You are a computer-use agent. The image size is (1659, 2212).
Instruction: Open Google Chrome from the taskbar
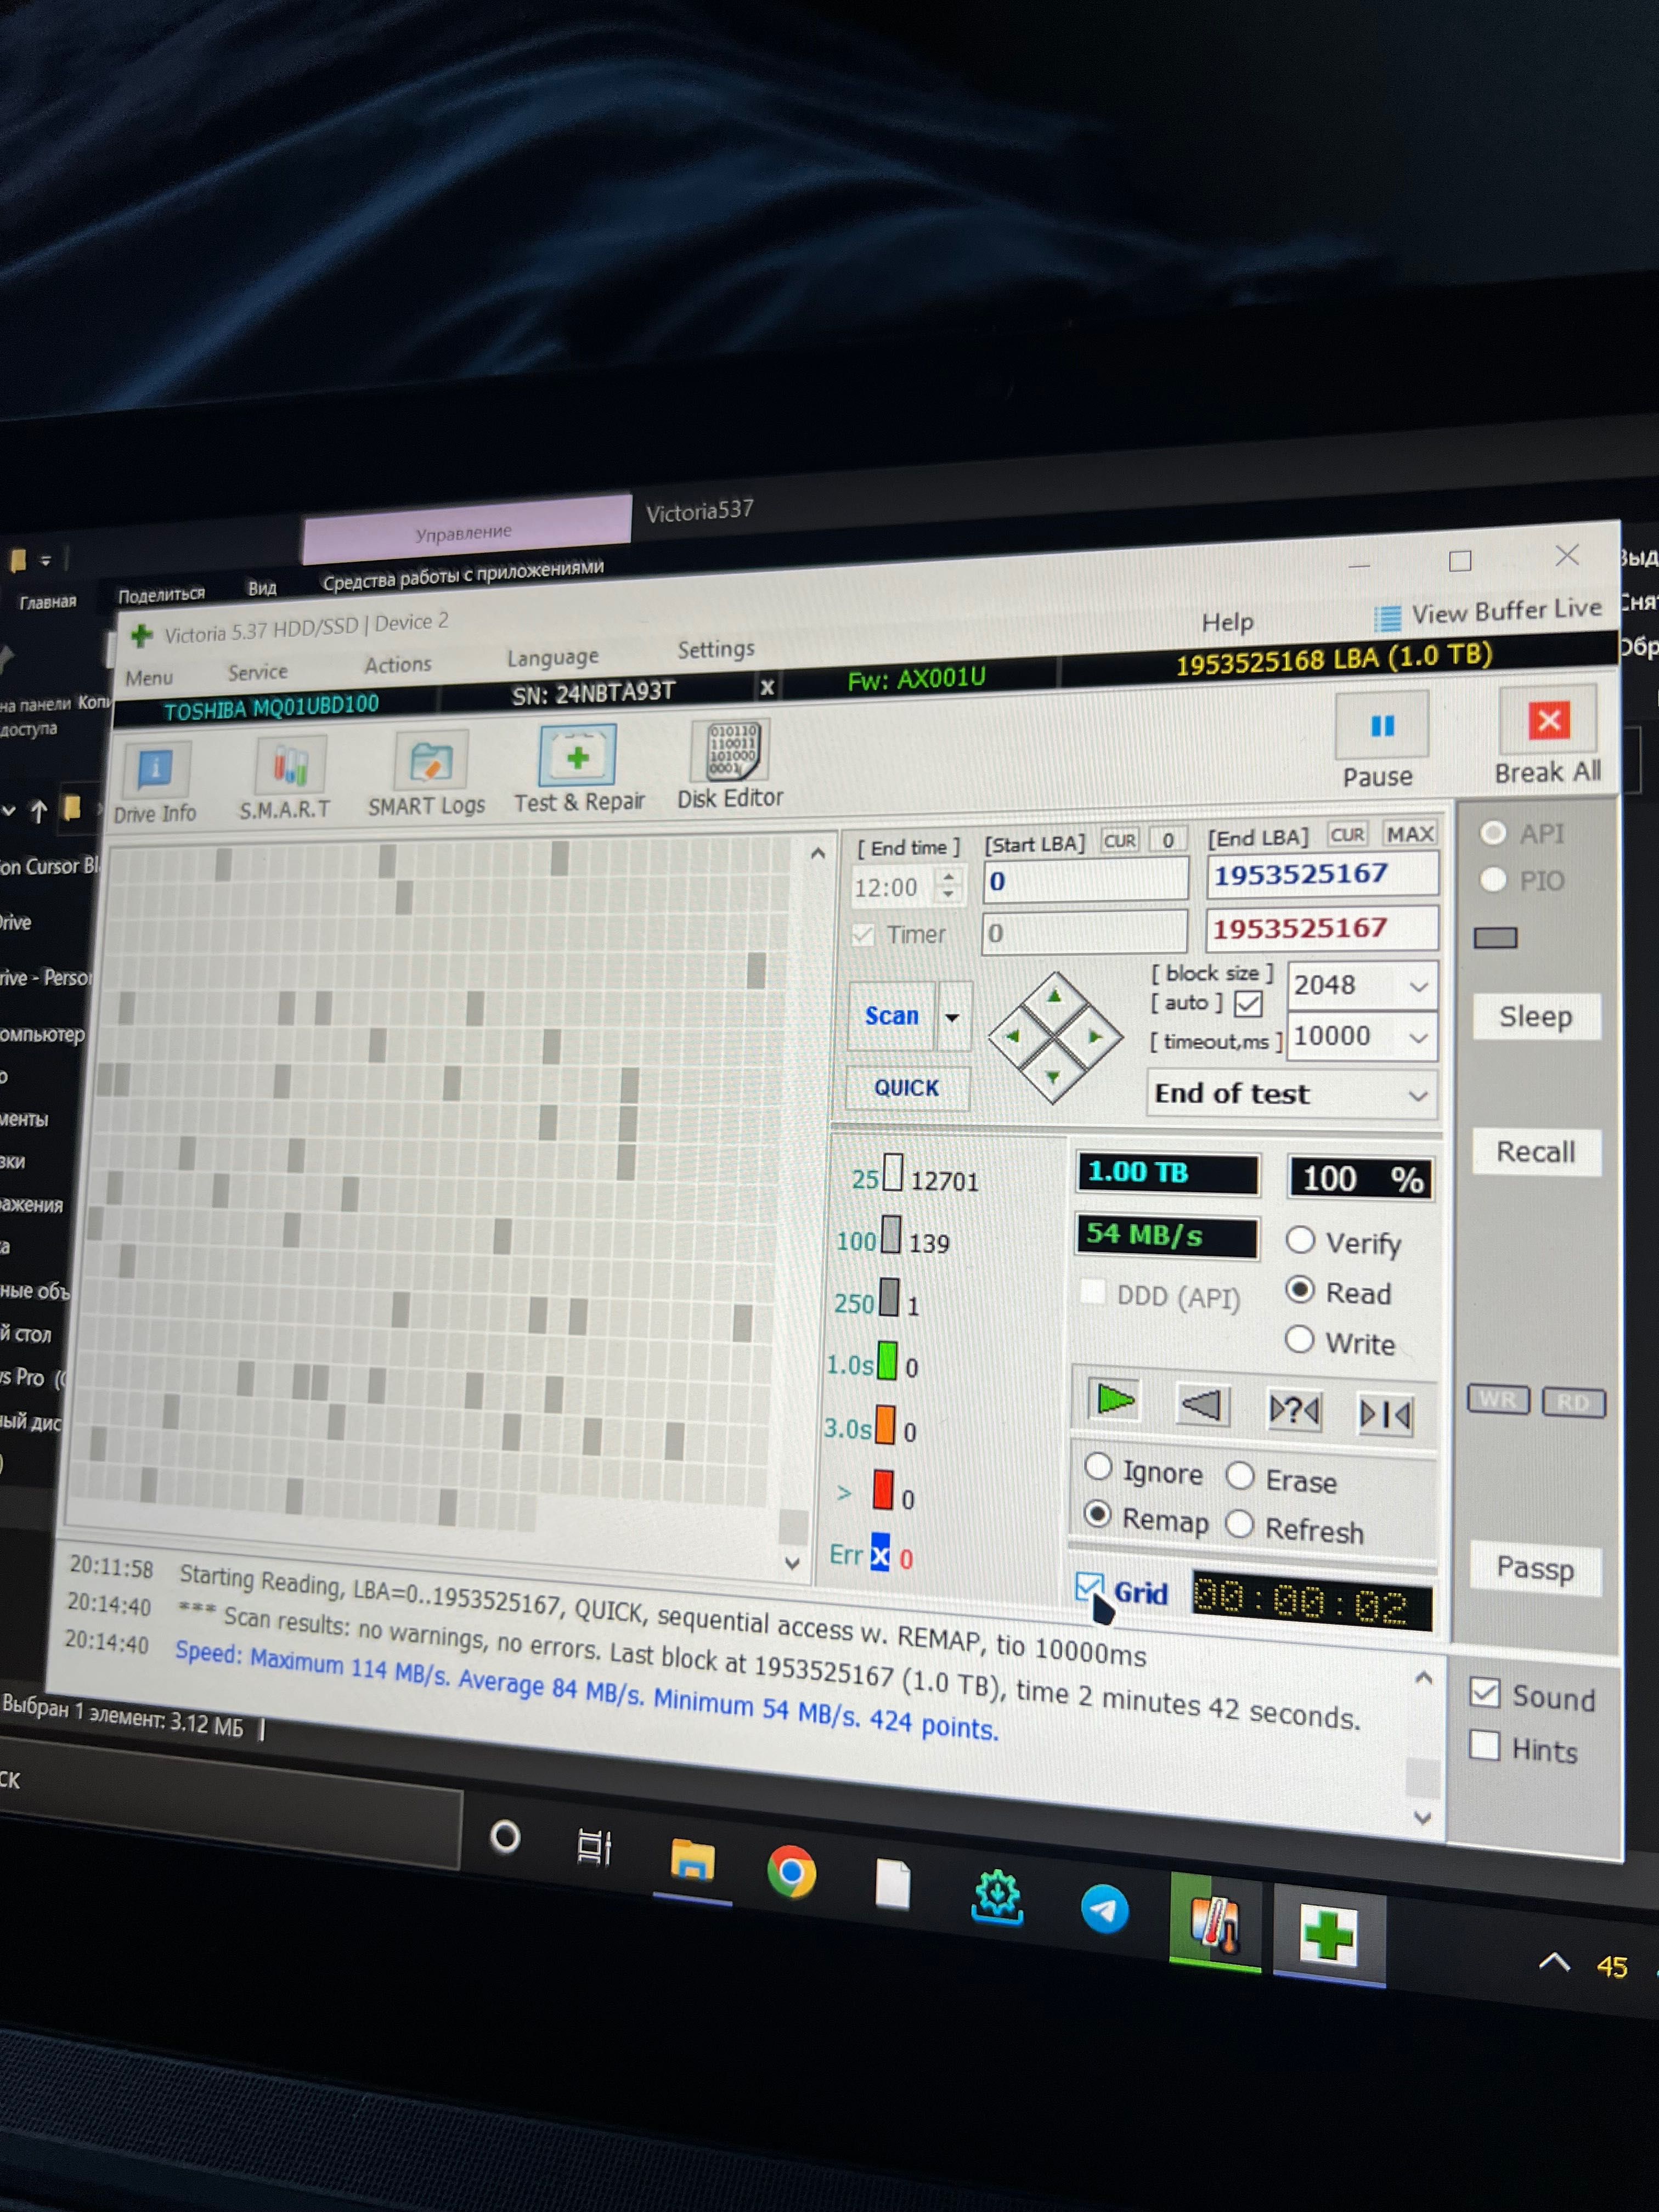point(791,1872)
